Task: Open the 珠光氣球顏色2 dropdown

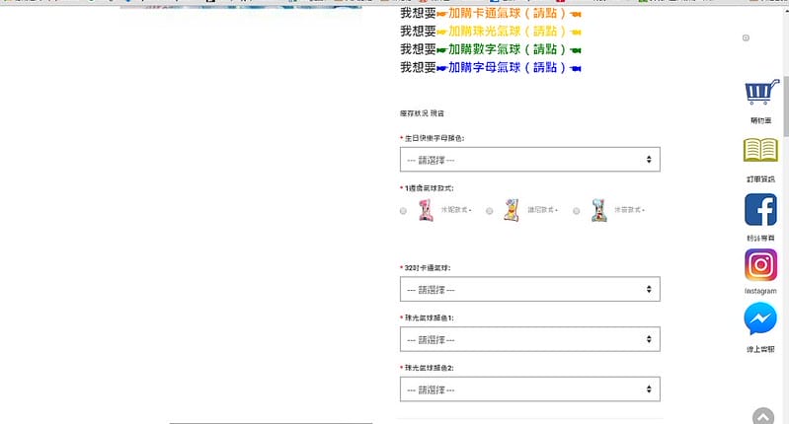Action: [x=530, y=389]
